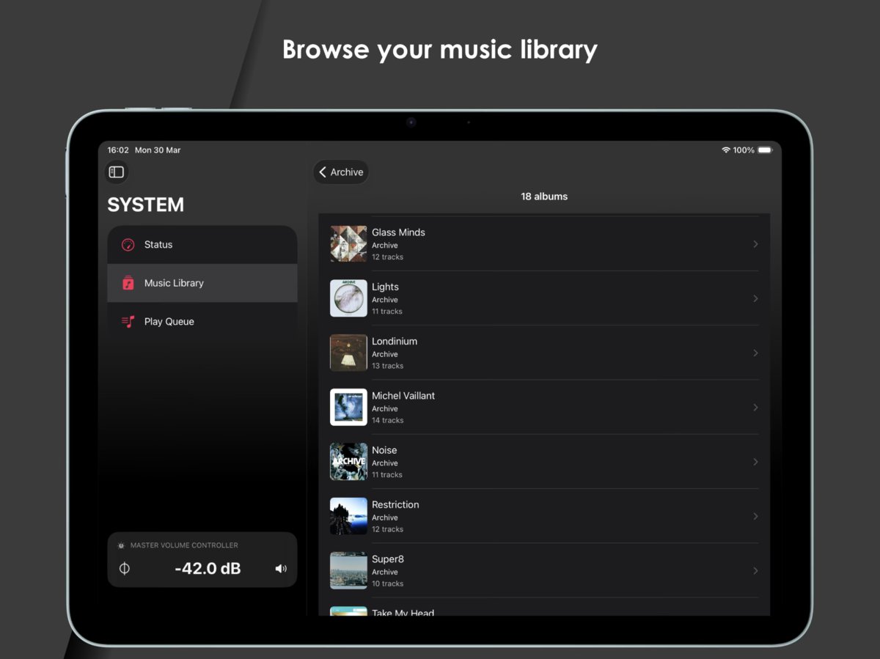Screen dimensions: 880x659
Task: Click the Music Library icon
Action: tap(128, 283)
